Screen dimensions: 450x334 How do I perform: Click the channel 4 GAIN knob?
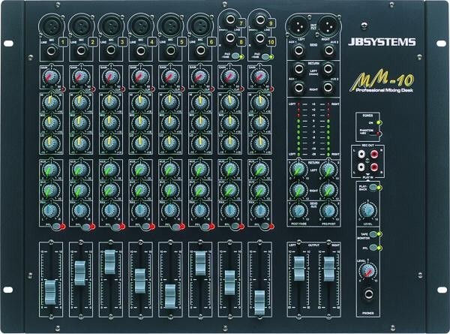point(140,77)
